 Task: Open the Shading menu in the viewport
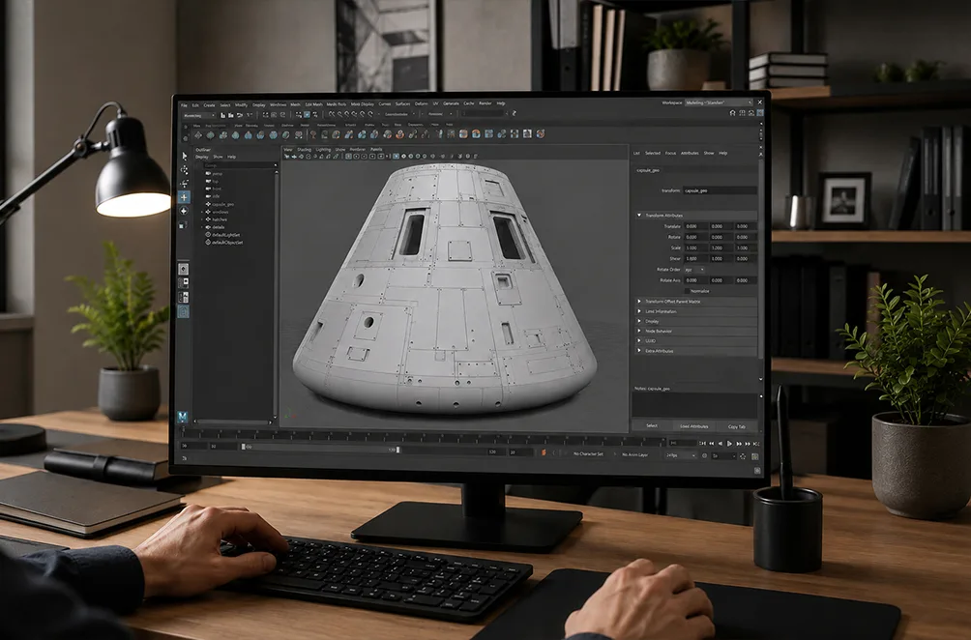[304, 150]
